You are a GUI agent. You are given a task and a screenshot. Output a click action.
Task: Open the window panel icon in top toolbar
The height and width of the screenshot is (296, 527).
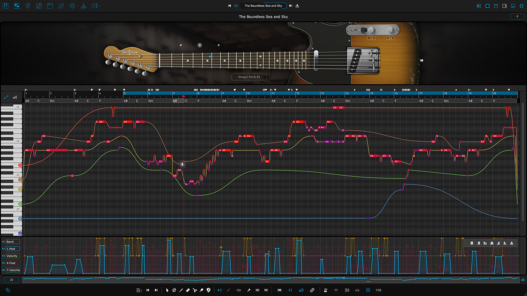pos(50,6)
